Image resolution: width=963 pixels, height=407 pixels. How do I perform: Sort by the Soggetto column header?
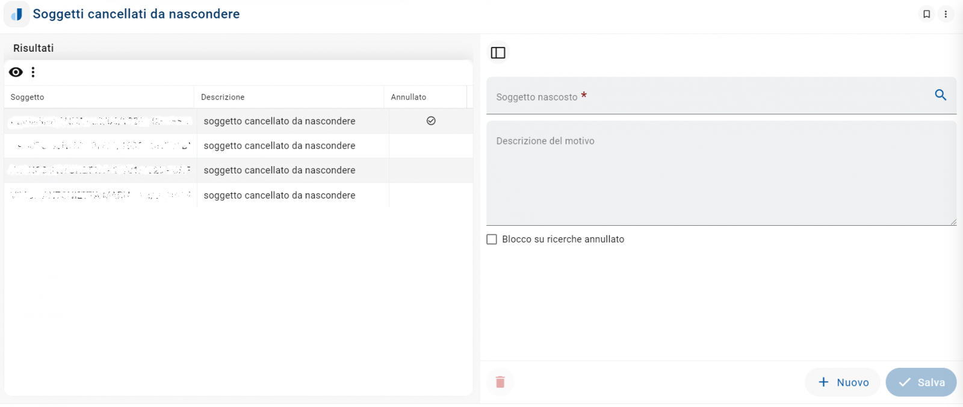tap(28, 97)
